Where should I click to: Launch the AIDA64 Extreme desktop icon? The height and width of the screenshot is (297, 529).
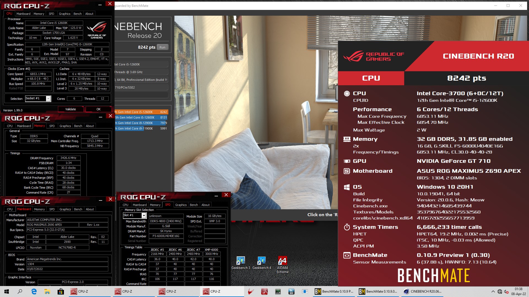tap(282, 265)
